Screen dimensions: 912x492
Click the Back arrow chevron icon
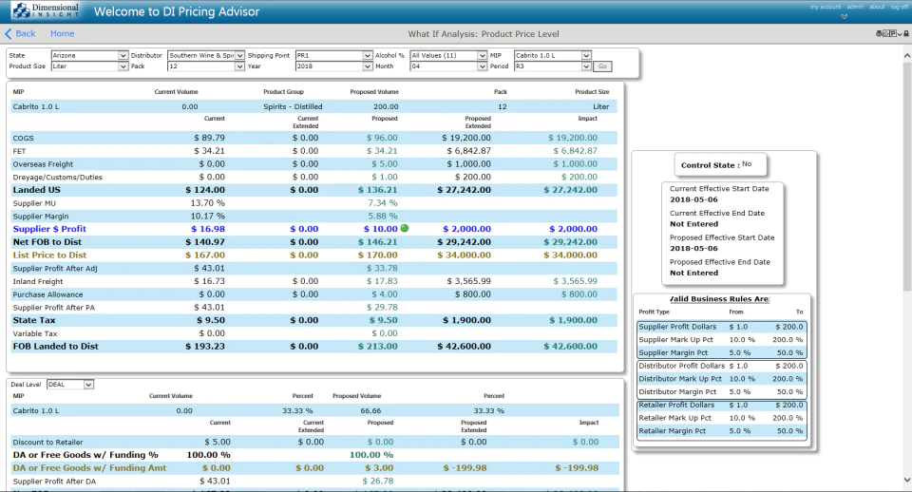(x=9, y=34)
